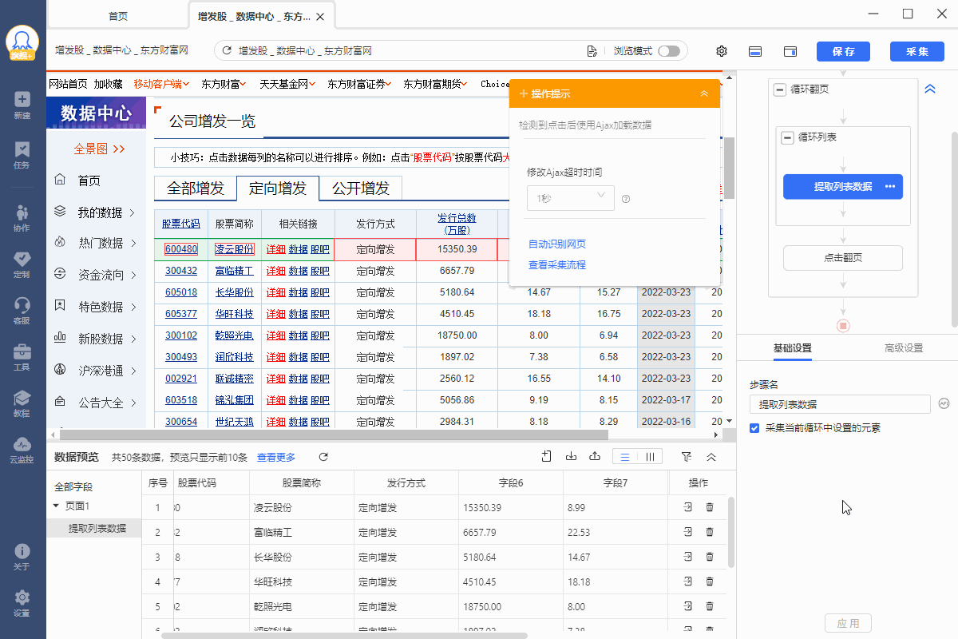Open the 客服 customer service icon
Screen dimensions: 958x639
(x=22, y=310)
